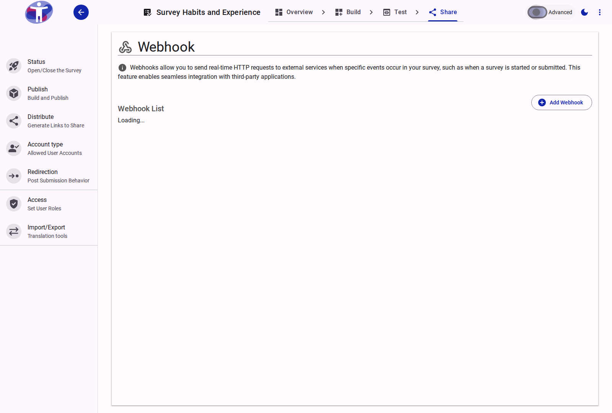Click the Distribute share icon
The height and width of the screenshot is (413, 612).
(14, 121)
